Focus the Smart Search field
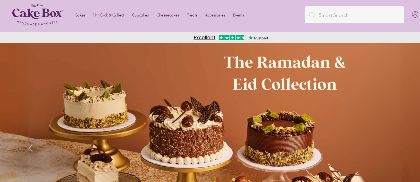420x182 pixels. 354,15
